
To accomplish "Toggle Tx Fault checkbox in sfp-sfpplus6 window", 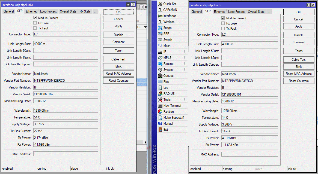I will pos(35,28).
